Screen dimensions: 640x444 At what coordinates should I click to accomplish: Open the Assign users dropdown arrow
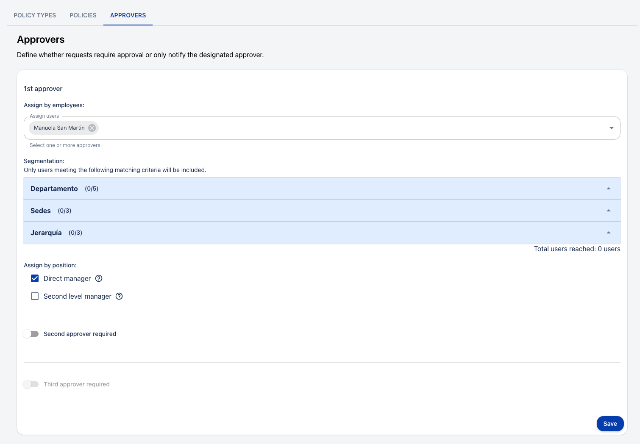pyautogui.click(x=611, y=128)
